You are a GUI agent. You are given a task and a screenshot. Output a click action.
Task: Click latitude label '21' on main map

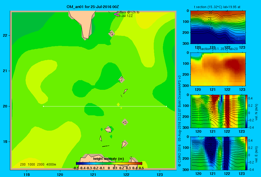(x=5, y=71)
